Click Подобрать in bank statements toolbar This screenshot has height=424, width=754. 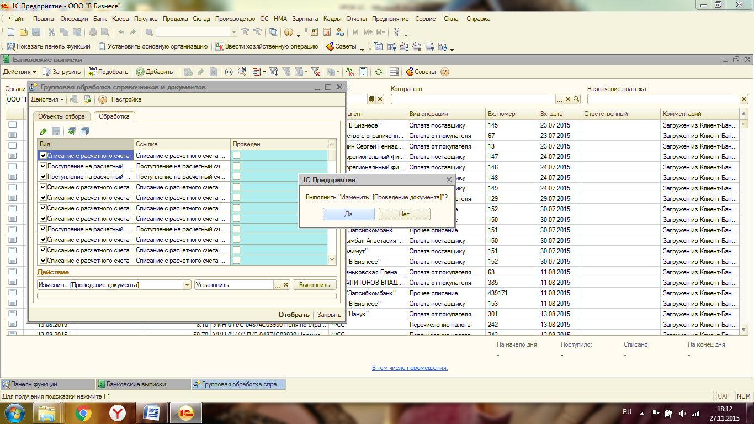click(x=108, y=72)
